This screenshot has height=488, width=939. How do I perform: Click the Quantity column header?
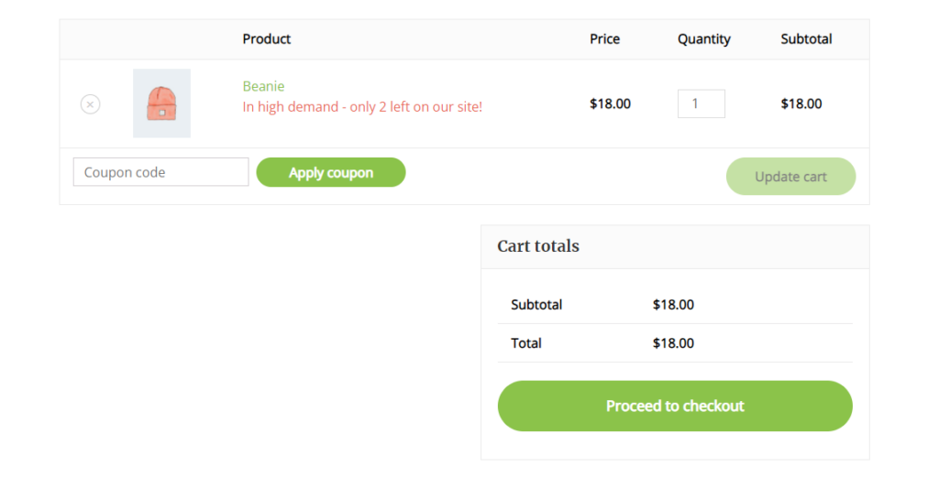(x=703, y=38)
